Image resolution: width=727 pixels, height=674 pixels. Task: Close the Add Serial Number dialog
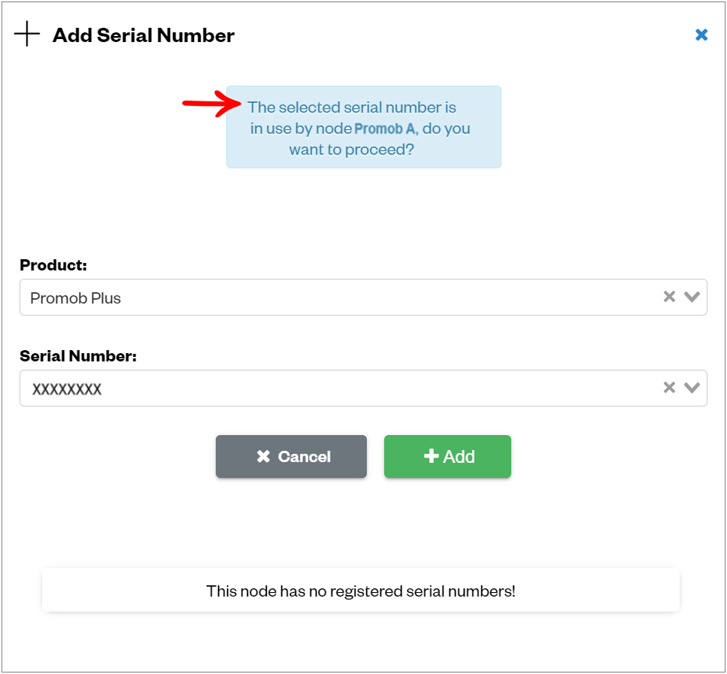pyautogui.click(x=701, y=35)
